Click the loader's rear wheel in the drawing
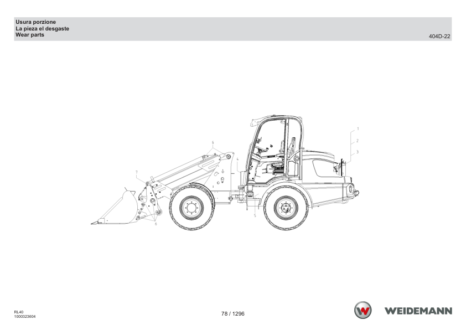The width and height of the screenshot is (466, 330). 286,208
